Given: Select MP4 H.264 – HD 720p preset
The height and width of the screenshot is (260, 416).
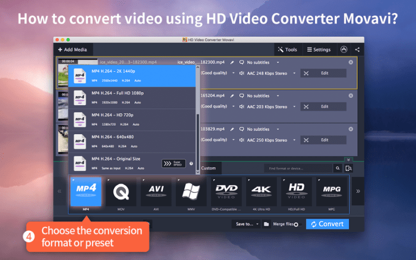Looking at the screenshot, I should pos(132,120).
